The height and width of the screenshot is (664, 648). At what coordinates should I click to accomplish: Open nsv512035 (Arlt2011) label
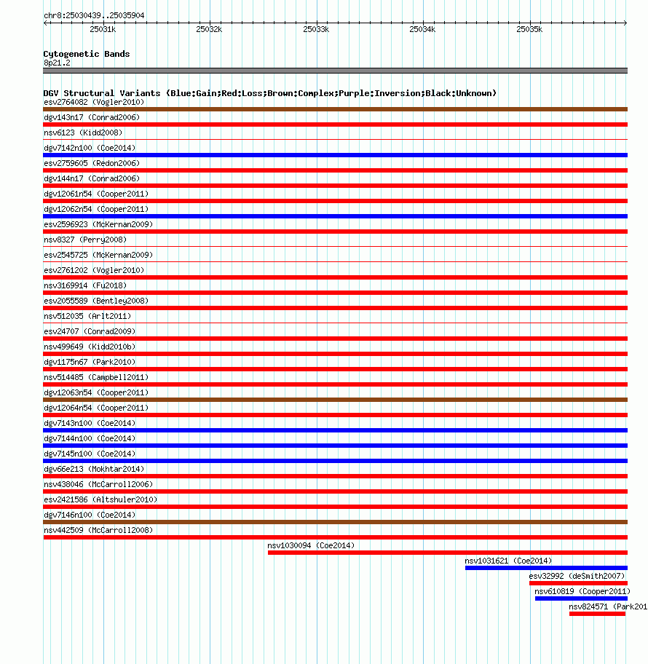coord(87,316)
